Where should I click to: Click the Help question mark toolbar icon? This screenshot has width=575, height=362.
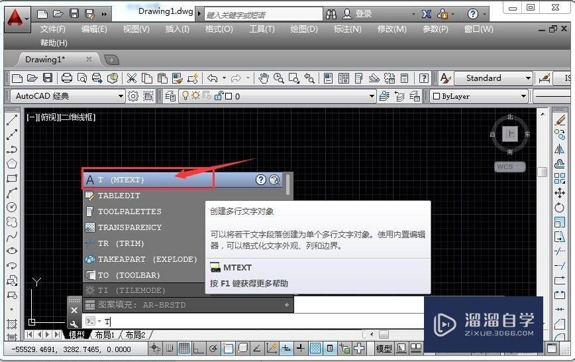coord(423,78)
